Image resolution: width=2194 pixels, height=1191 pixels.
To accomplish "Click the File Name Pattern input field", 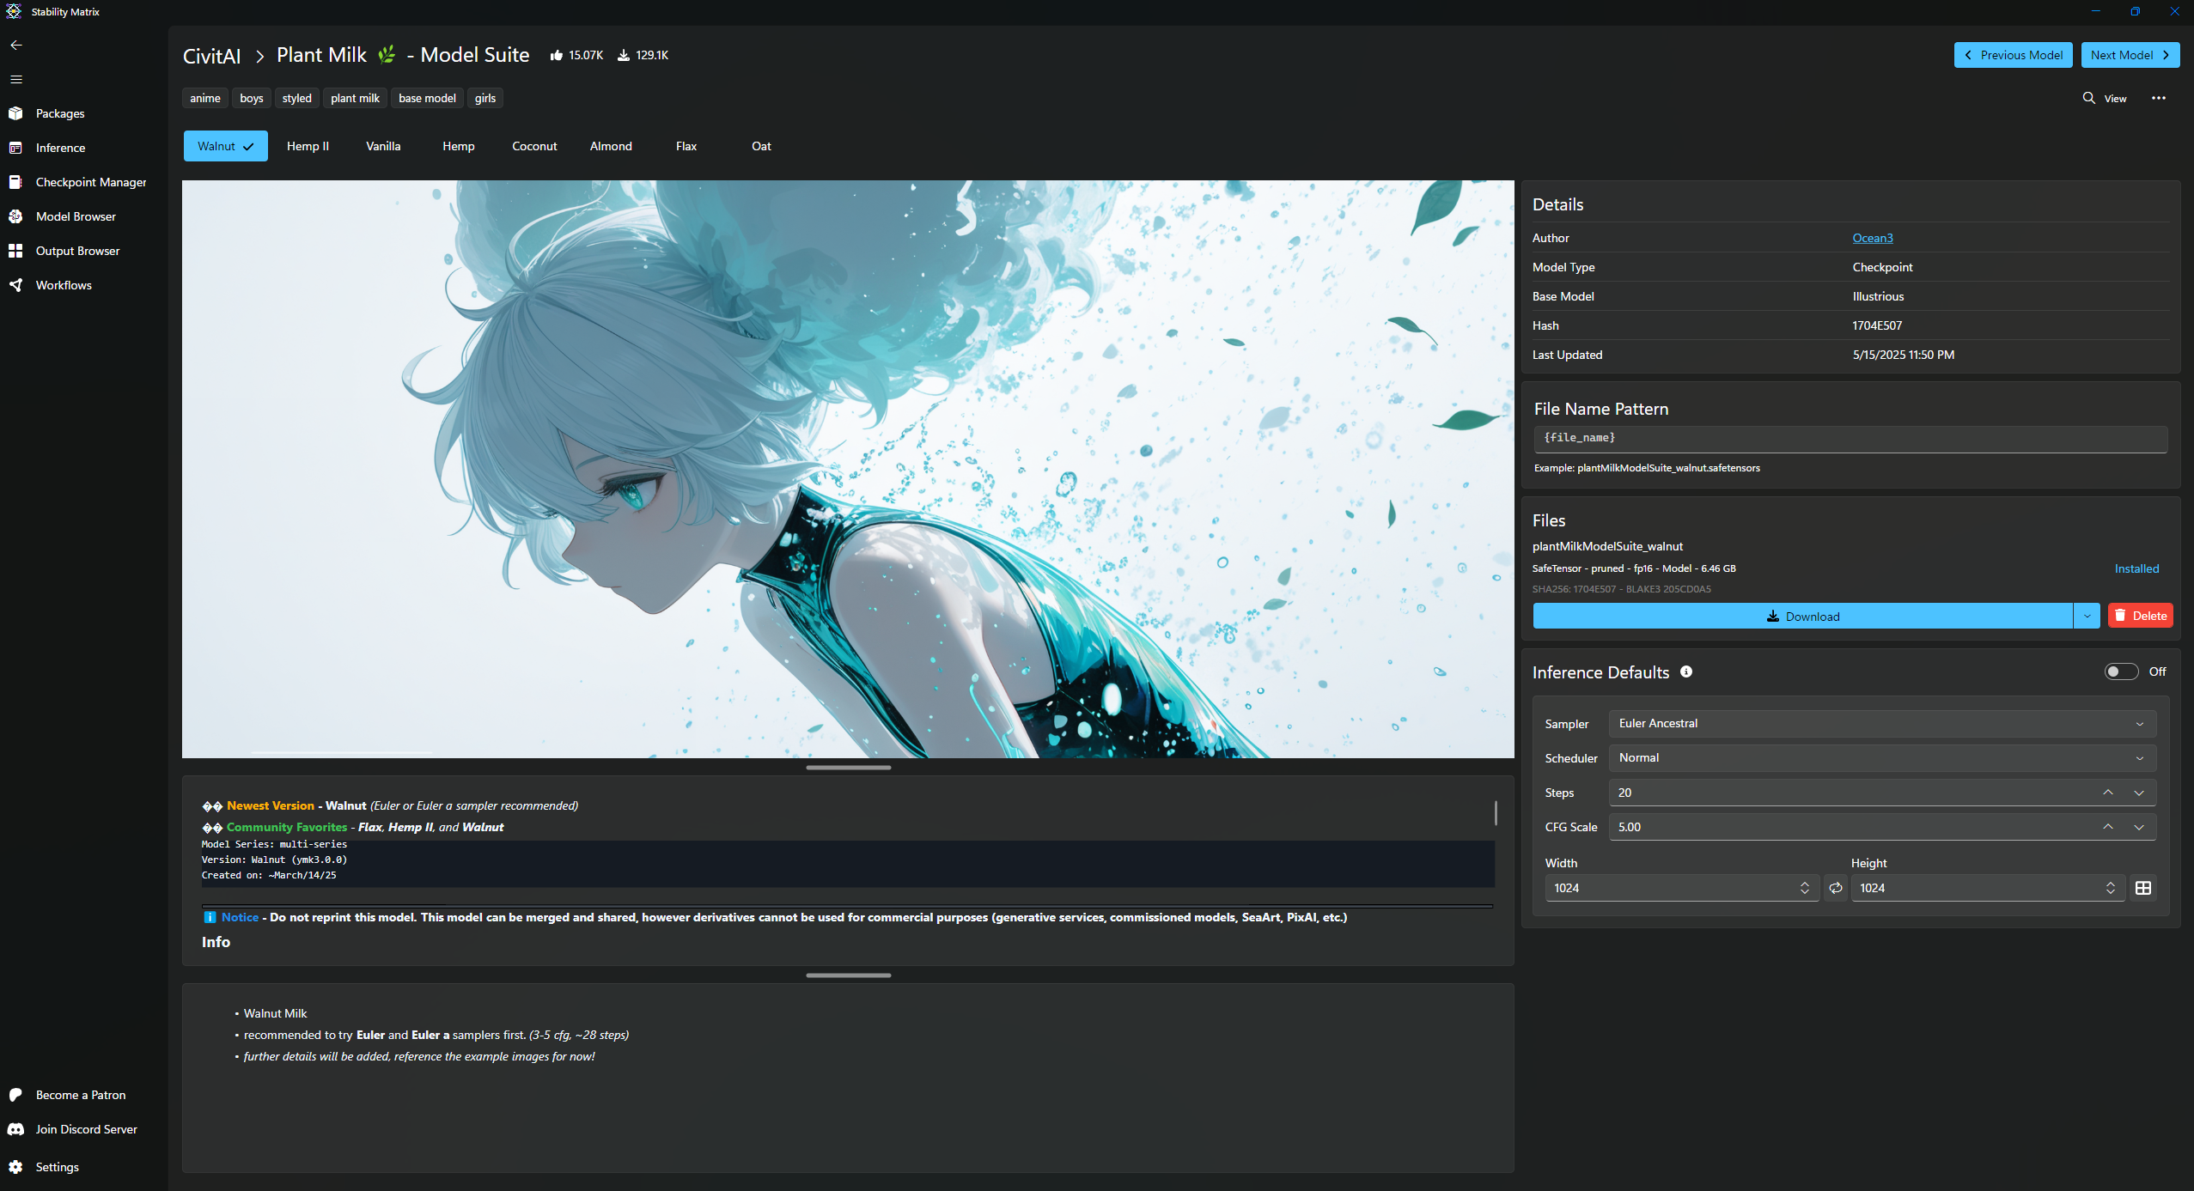I will tap(1850, 438).
